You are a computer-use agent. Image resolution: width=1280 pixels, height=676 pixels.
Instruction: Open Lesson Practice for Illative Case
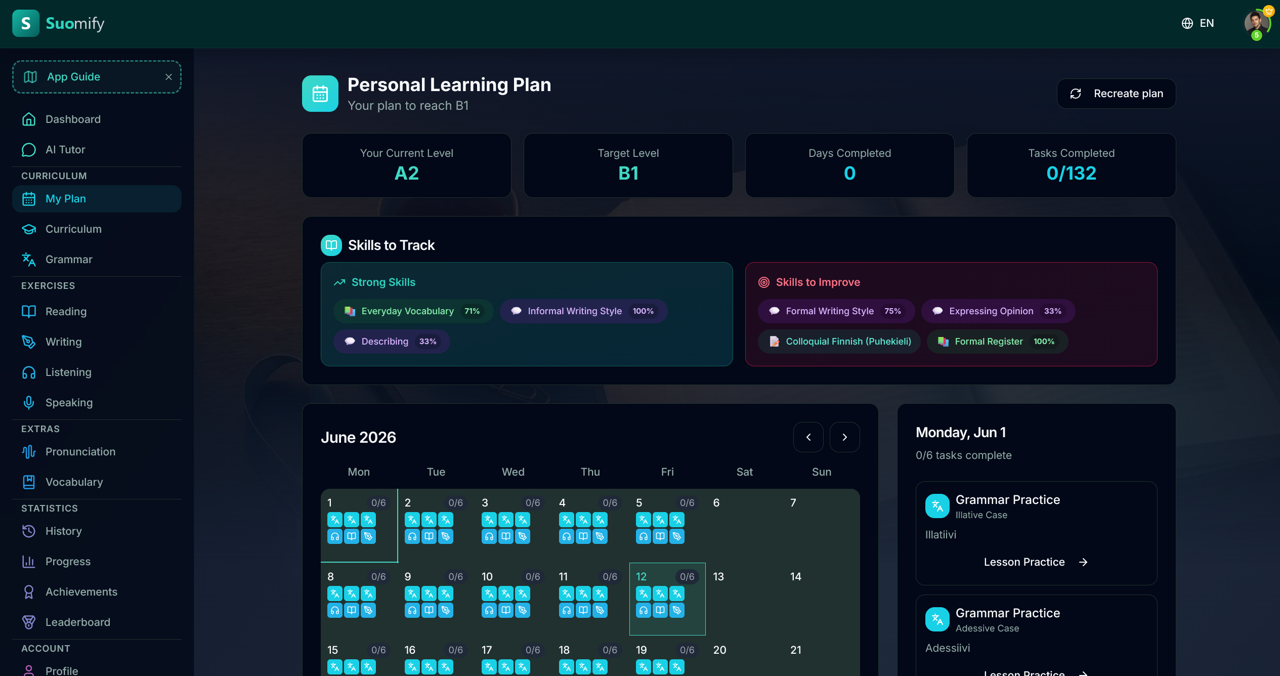pyautogui.click(x=1036, y=562)
